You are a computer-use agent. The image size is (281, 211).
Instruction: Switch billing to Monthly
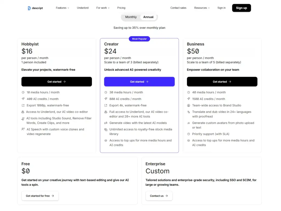click(131, 17)
